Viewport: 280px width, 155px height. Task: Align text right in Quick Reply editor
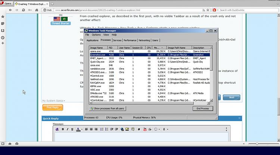(x=96, y=129)
